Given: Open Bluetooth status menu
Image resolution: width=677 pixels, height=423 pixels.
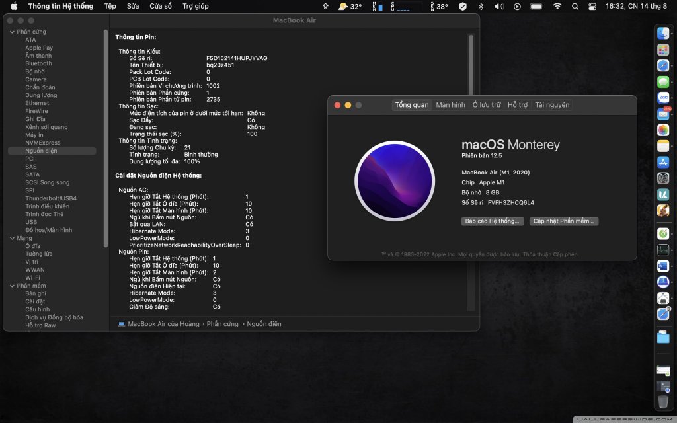Looking at the screenshot, I should (481, 6).
